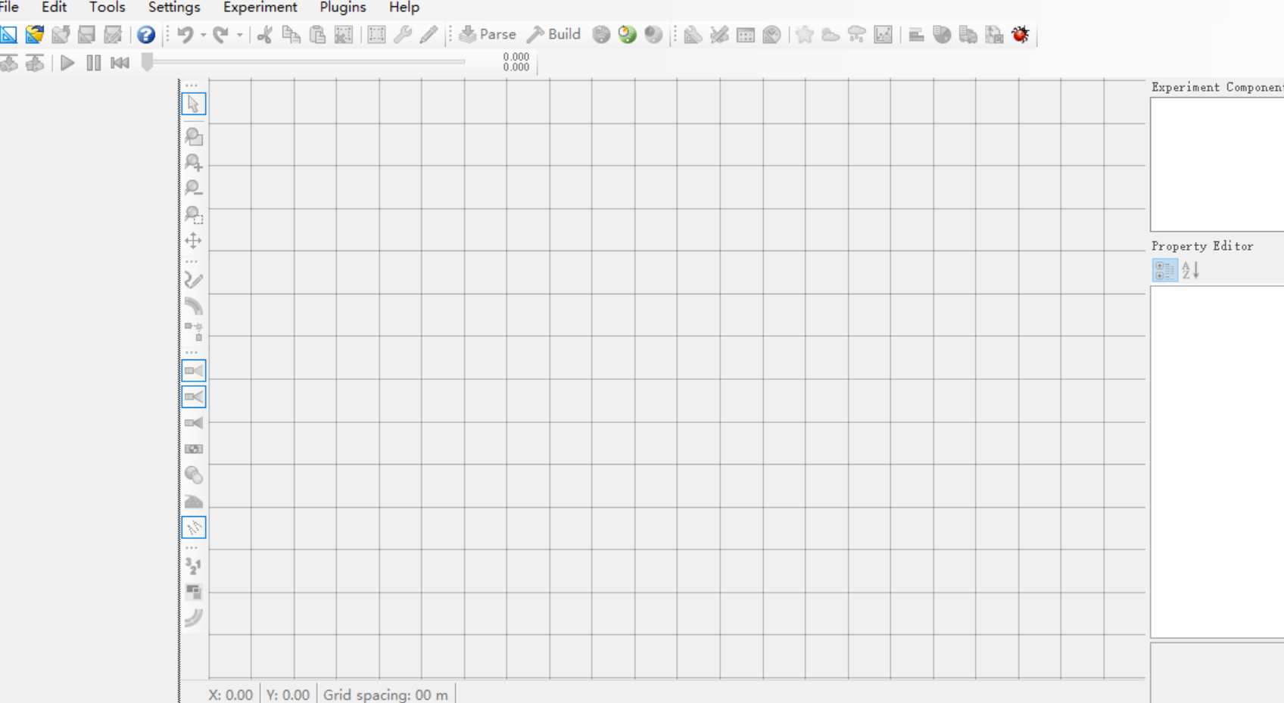The height and width of the screenshot is (703, 1284).
Task: Click inside the Experiment Components list
Action: [1217, 164]
